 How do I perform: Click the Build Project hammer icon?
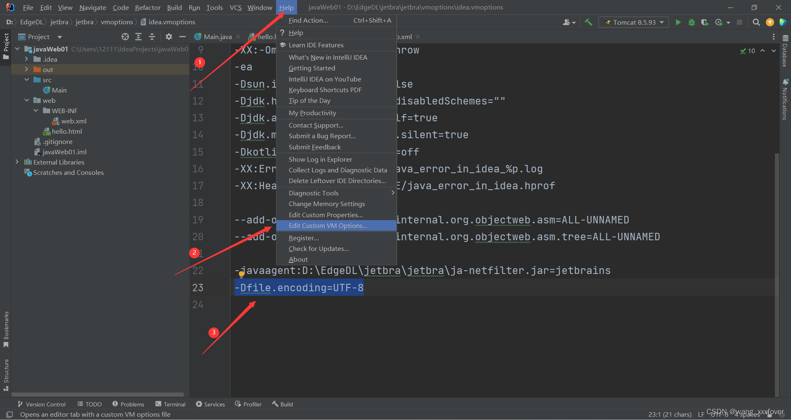click(x=588, y=22)
